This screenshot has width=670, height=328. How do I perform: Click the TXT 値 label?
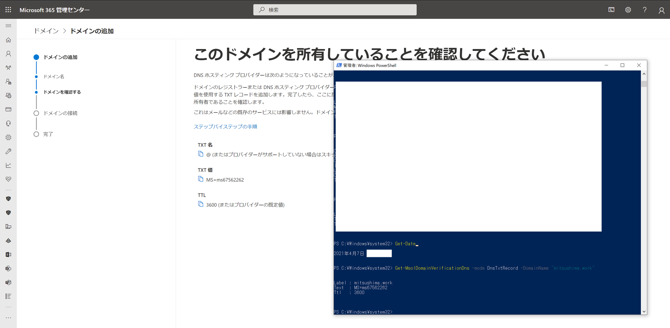(x=205, y=170)
